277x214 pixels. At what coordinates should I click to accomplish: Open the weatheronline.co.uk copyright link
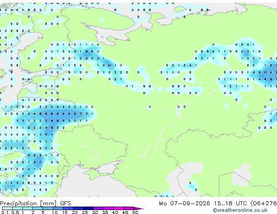[240, 210]
